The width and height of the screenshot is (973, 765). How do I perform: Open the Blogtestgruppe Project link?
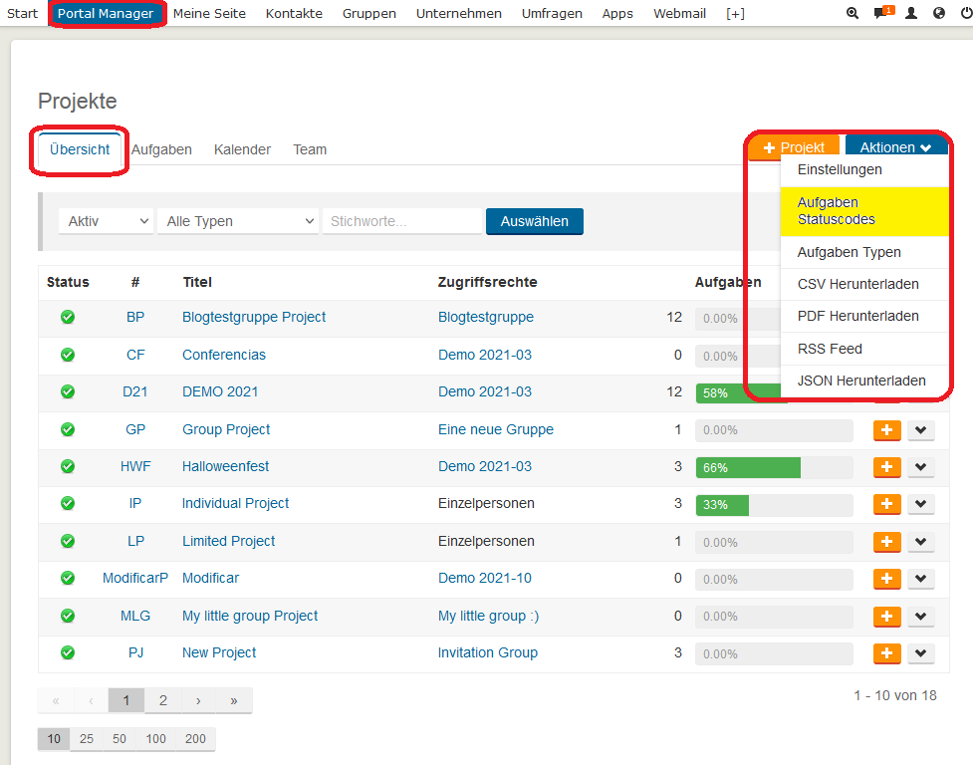coord(254,317)
